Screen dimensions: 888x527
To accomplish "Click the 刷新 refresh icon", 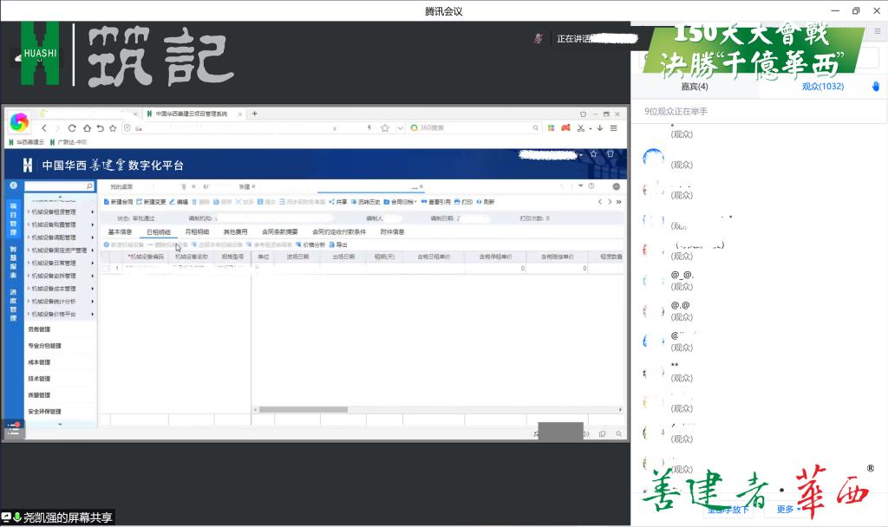I will (x=480, y=202).
